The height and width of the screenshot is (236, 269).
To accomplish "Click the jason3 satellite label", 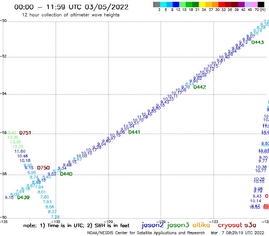I will (x=178, y=225).
